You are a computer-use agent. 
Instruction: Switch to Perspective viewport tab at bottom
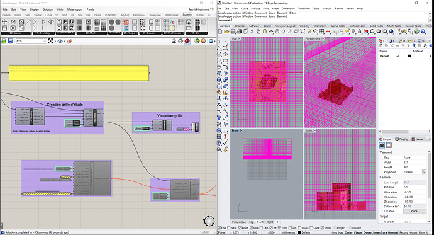coord(238,222)
